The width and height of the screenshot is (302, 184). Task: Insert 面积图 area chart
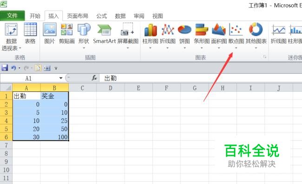(x=219, y=29)
